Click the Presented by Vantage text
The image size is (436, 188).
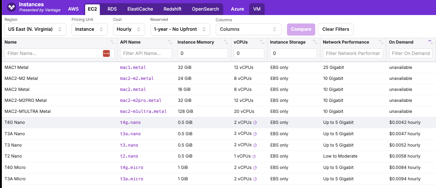(x=40, y=10)
